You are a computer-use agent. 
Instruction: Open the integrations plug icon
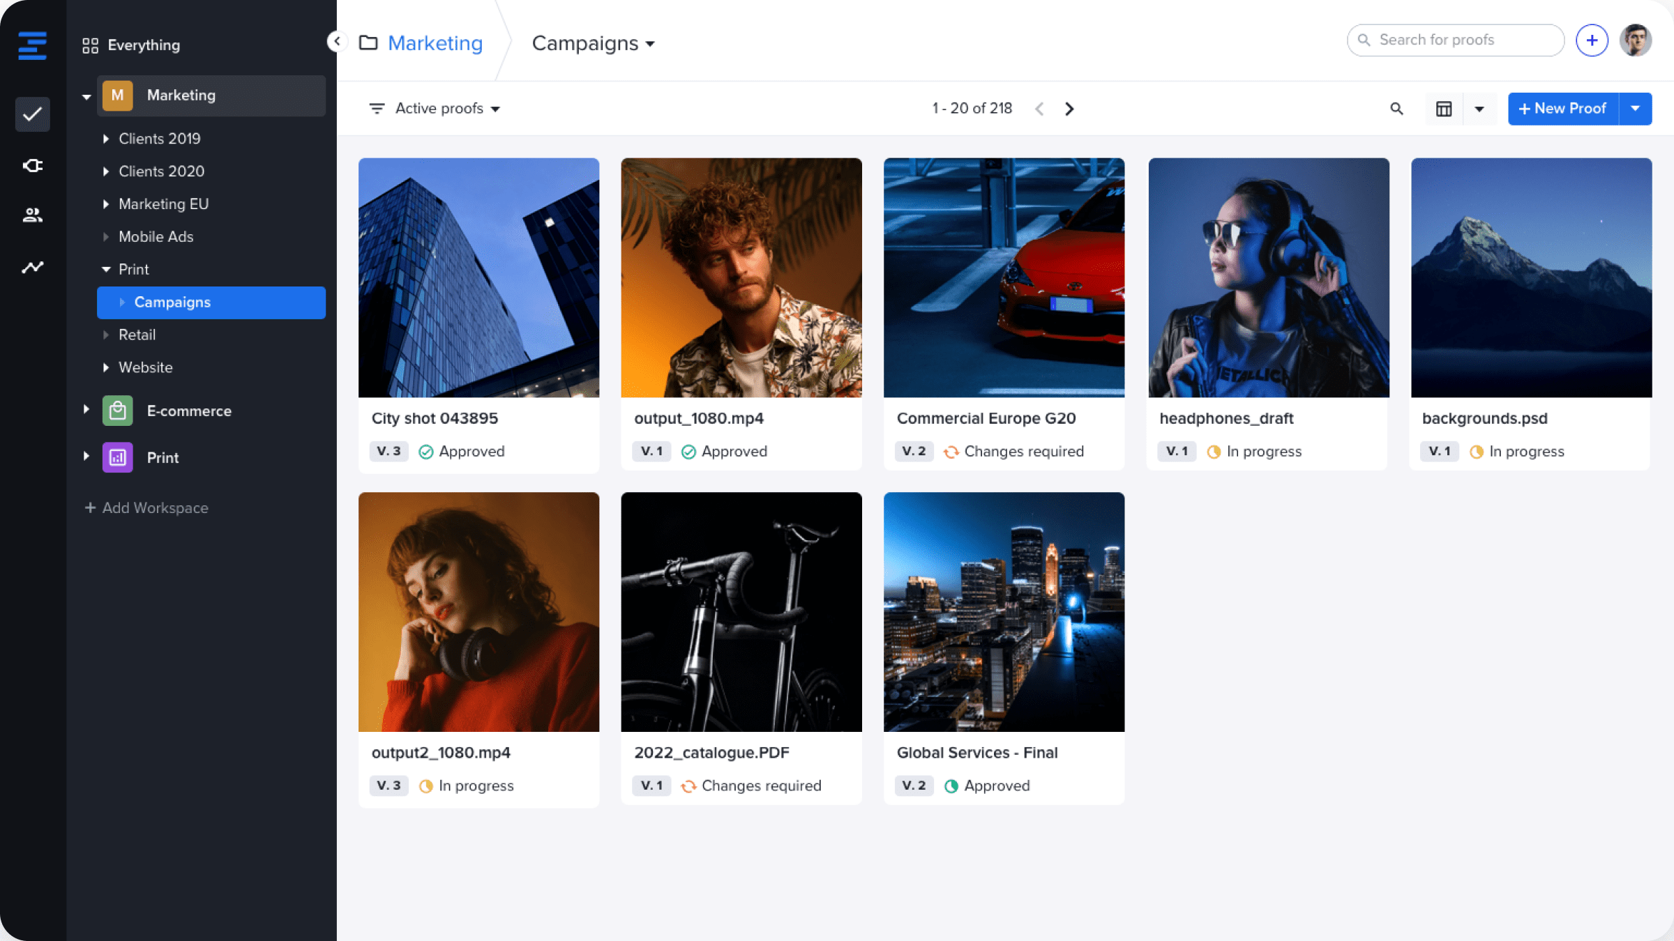click(x=32, y=165)
